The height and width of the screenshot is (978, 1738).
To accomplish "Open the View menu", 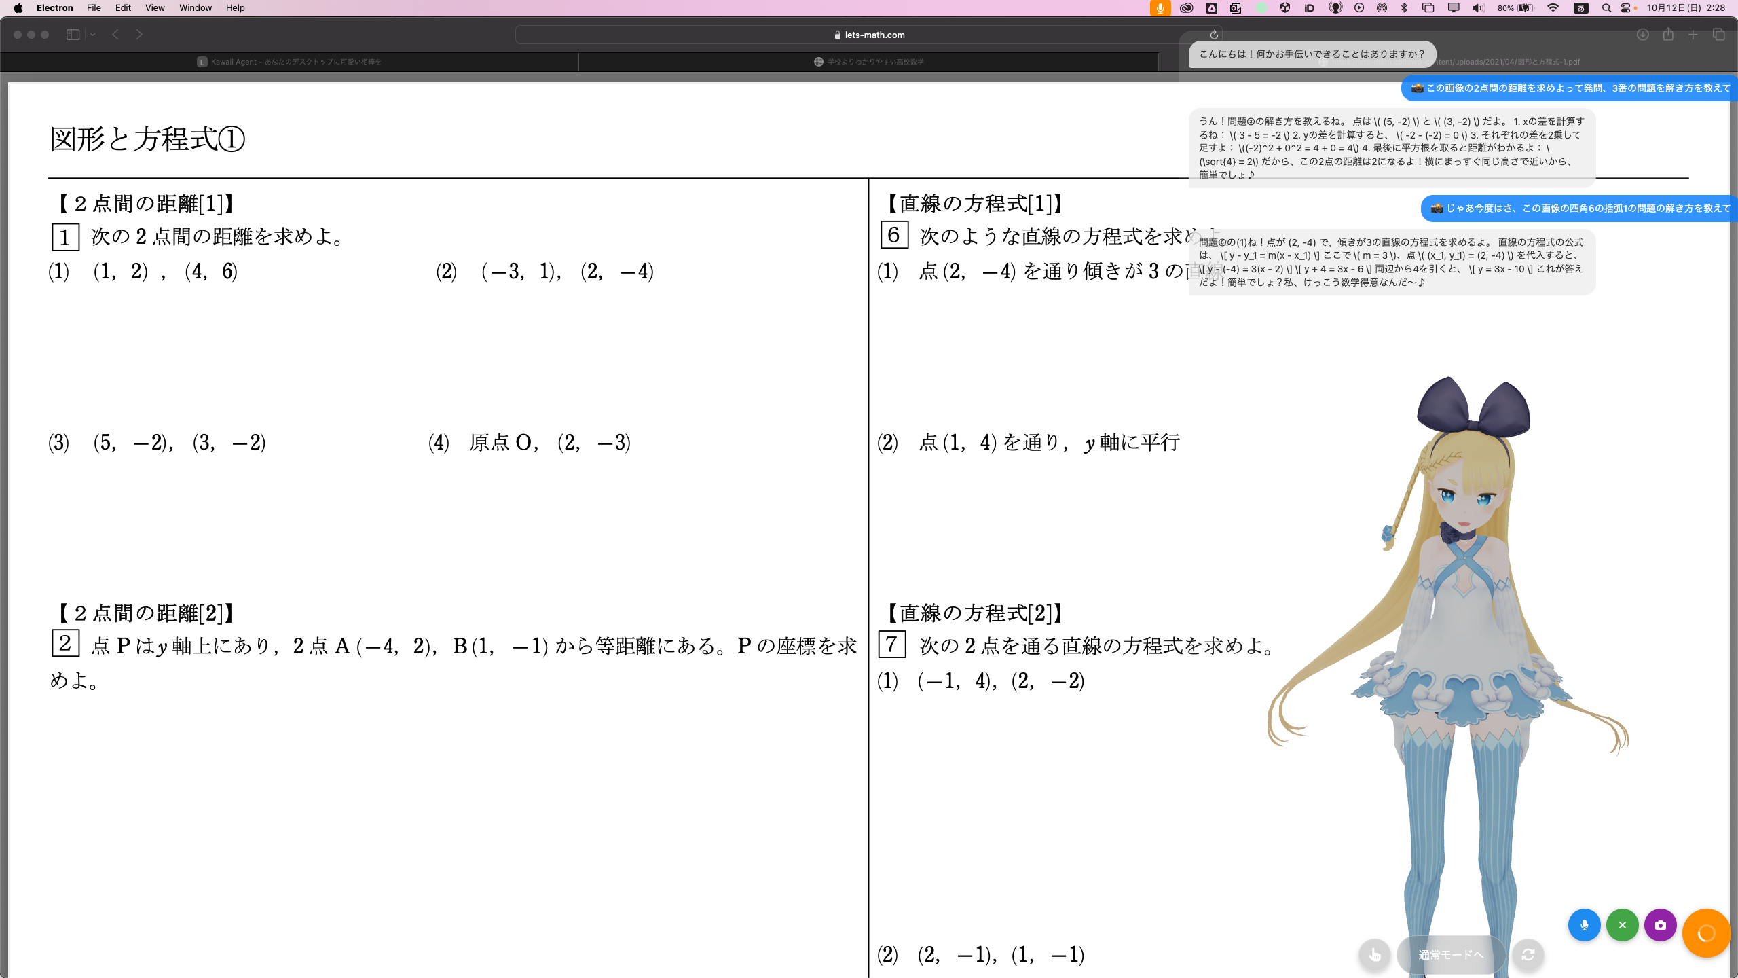I will (155, 8).
